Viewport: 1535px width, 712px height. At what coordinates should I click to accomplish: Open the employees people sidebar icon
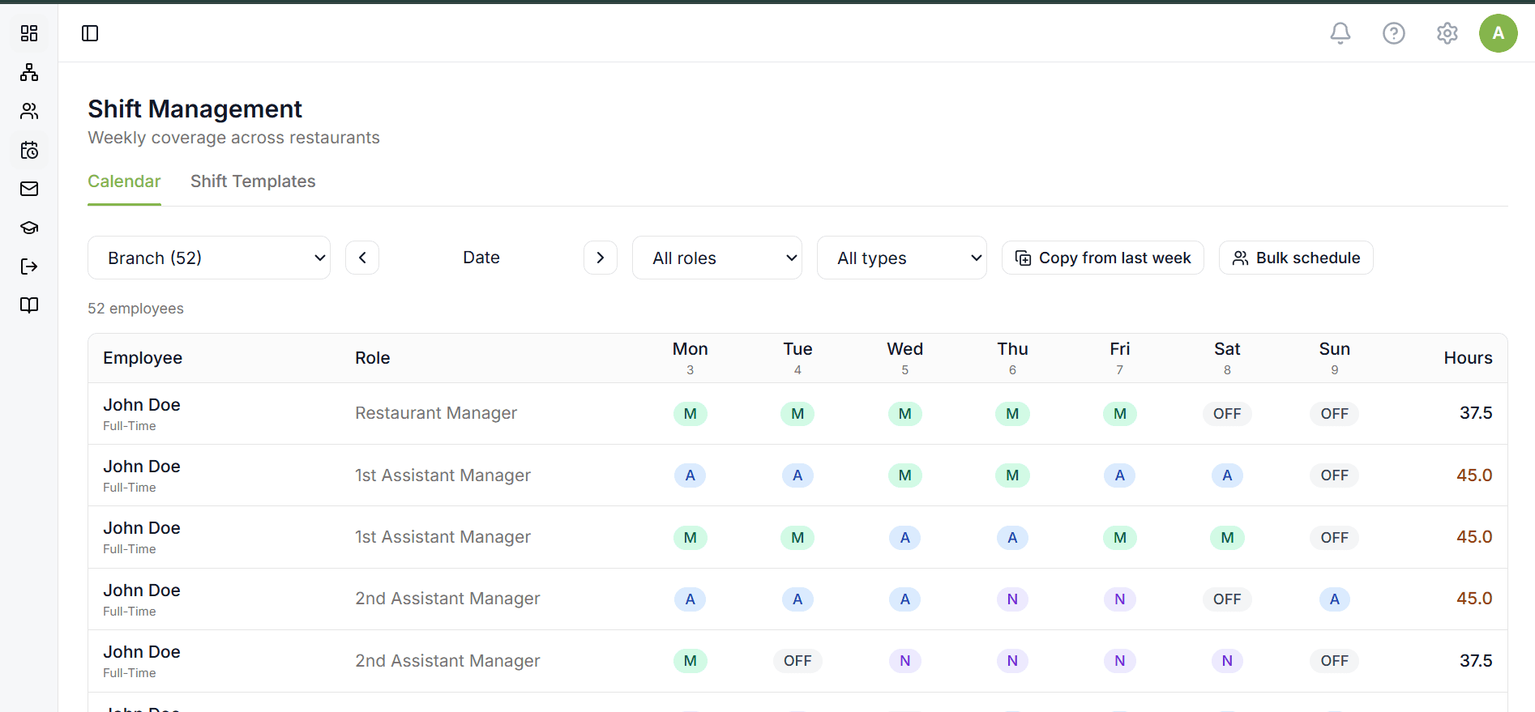coord(29,111)
